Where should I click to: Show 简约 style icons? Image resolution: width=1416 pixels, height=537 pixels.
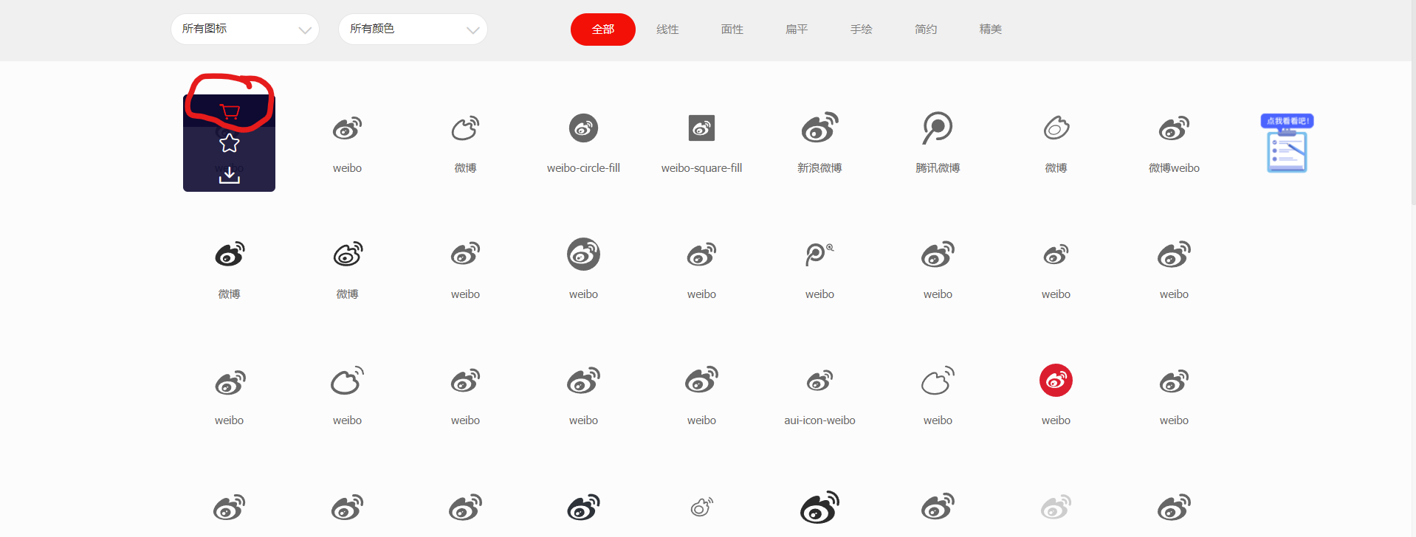[926, 30]
